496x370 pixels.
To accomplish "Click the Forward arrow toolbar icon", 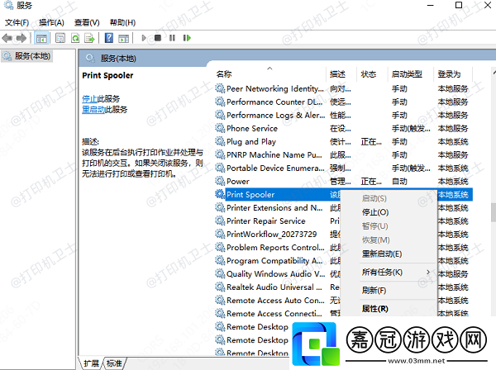I will click(21, 38).
